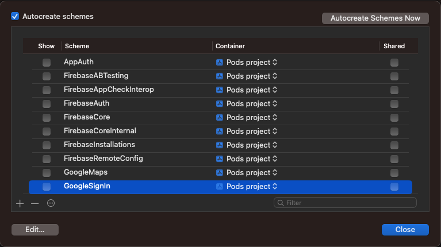Screen dimensions: 441x247
Task: Enable Show checkbox for FirebaseAppCheckInterop
Action: click(47, 90)
